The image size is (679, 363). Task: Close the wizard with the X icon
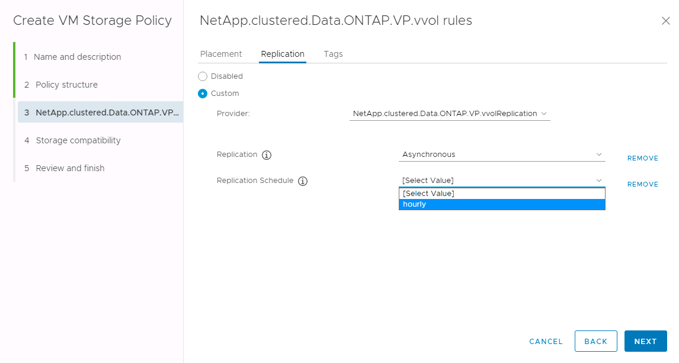click(665, 21)
